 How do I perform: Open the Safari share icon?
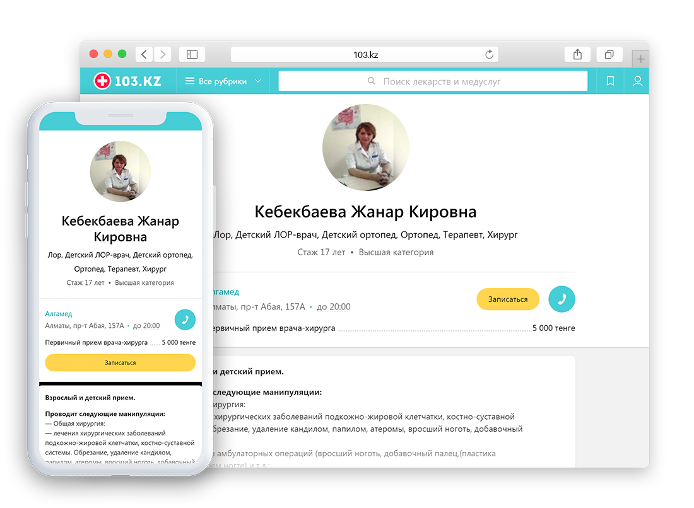pyautogui.click(x=577, y=54)
